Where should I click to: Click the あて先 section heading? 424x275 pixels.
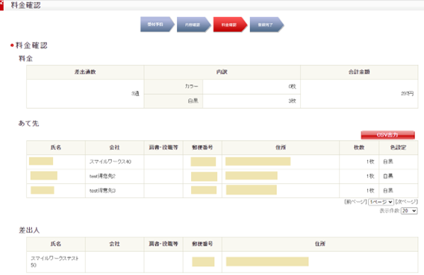tap(28, 124)
